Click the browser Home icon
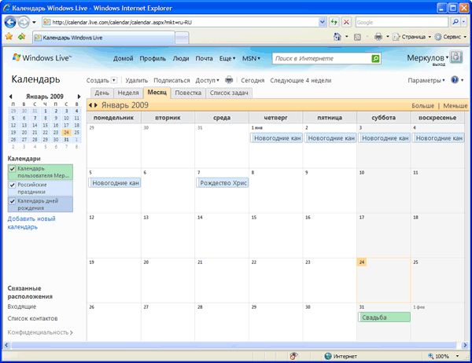472x363 pixels. pyautogui.click(x=337, y=37)
